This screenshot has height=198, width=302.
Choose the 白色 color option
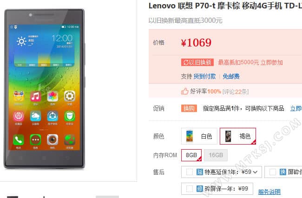pos(199,136)
